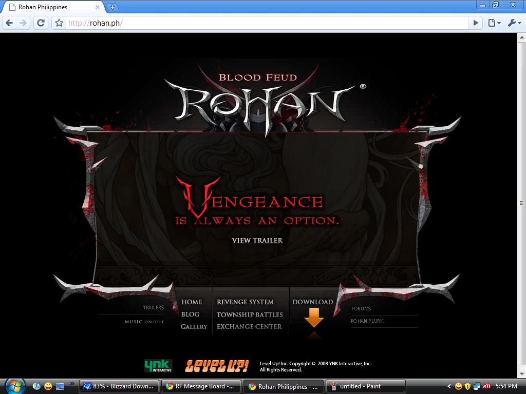Click the browser Back arrow
526x394 pixels.
[x=9, y=23]
